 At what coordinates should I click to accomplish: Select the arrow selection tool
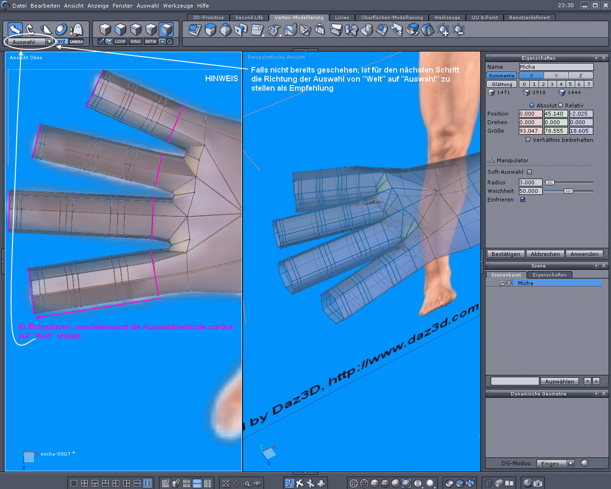(15, 30)
